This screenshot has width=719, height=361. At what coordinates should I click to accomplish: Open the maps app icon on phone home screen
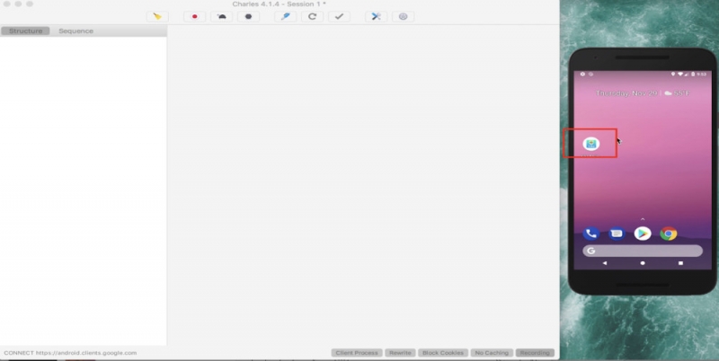(591, 144)
